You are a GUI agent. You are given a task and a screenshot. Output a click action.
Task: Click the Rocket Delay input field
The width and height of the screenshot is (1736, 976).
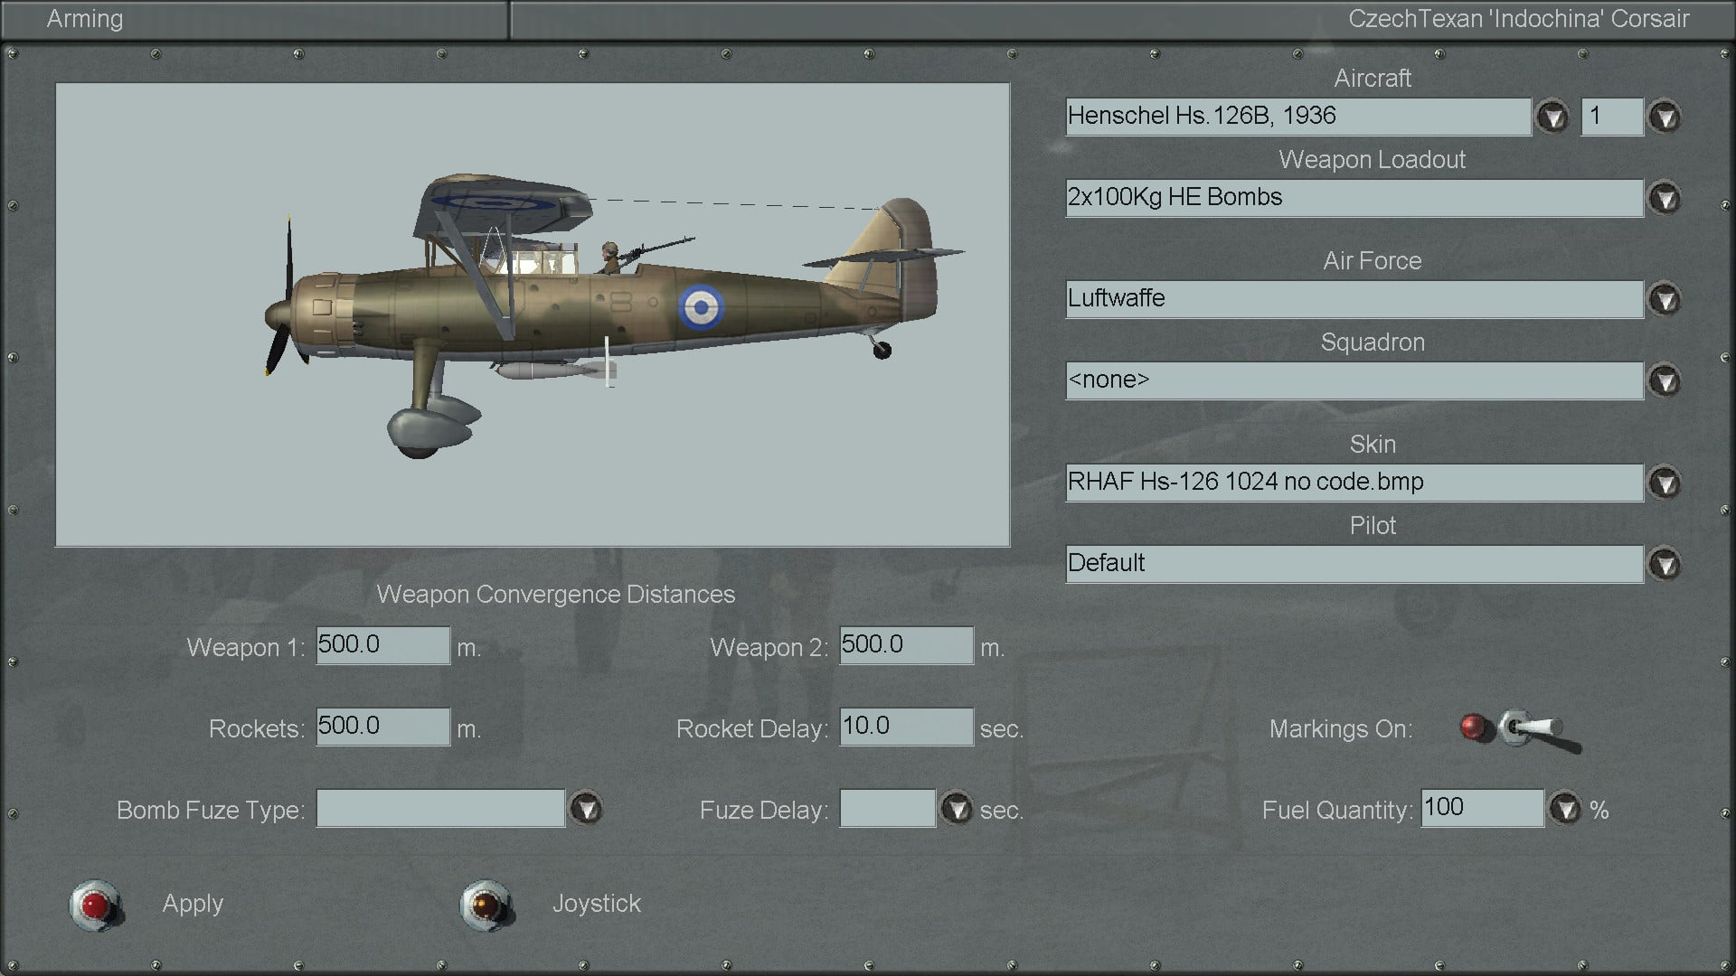point(906,727)
